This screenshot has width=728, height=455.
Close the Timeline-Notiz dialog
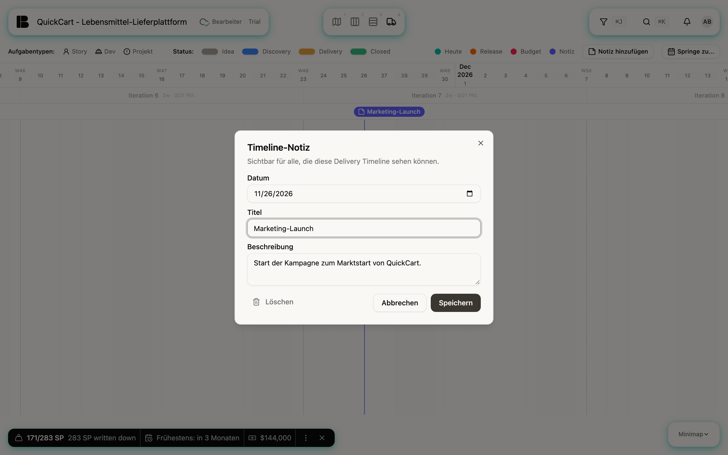(481, 143)
